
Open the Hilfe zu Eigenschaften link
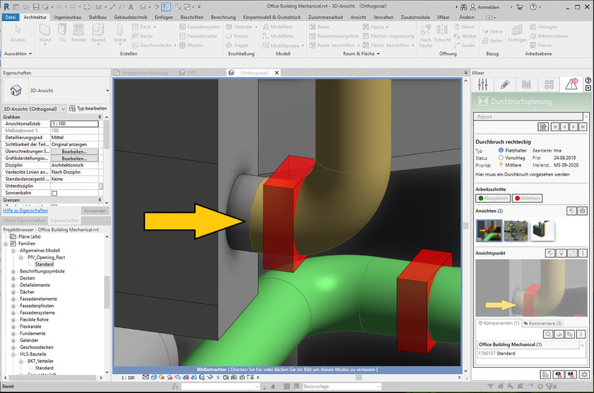pos(25,211)
